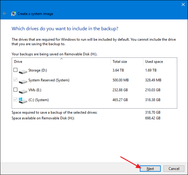Click the Cancel button
This screenshot has width=188, height=175.
click(174, 168)
